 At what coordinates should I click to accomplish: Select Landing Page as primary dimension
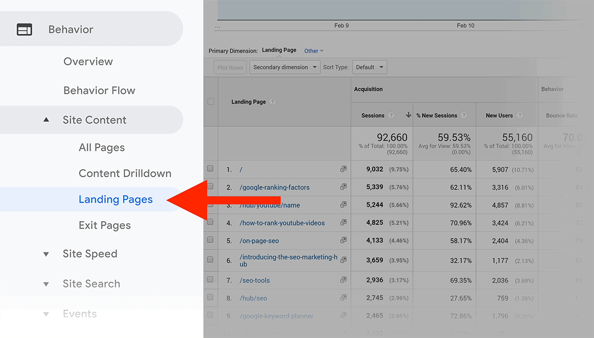tap(279, 50)
